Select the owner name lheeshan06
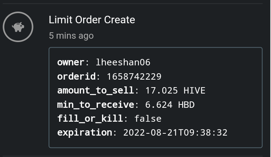This screenshot has height=157, width=271. [x=123, y=62]
